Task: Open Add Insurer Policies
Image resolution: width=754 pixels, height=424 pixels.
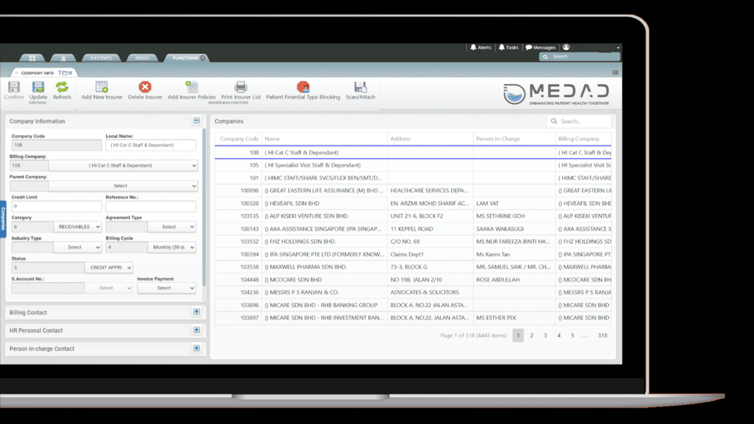Action: [191, 87]
